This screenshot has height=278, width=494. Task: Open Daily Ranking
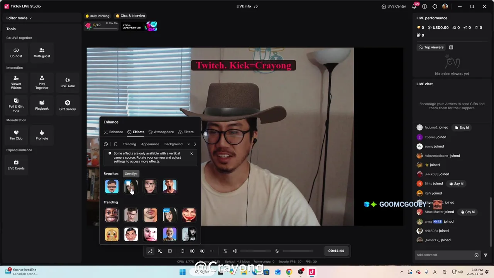tap(97, 16)
